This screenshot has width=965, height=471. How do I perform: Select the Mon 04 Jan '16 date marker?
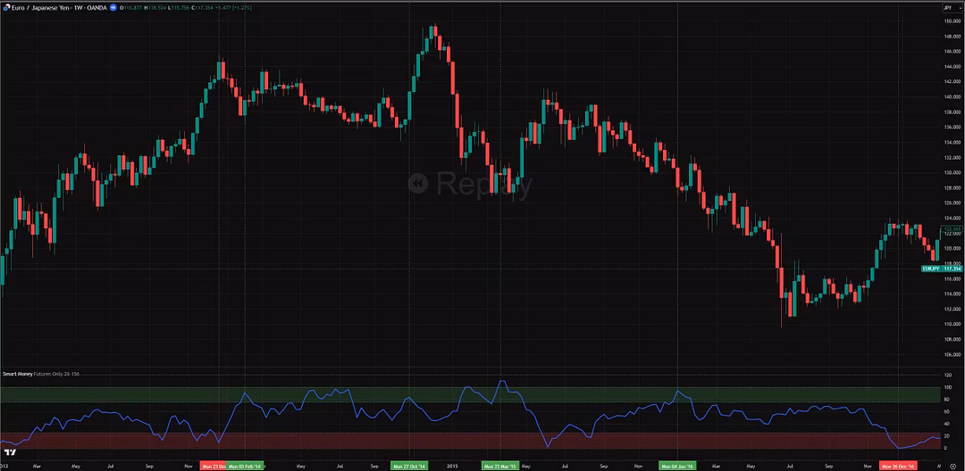point(677,466)
